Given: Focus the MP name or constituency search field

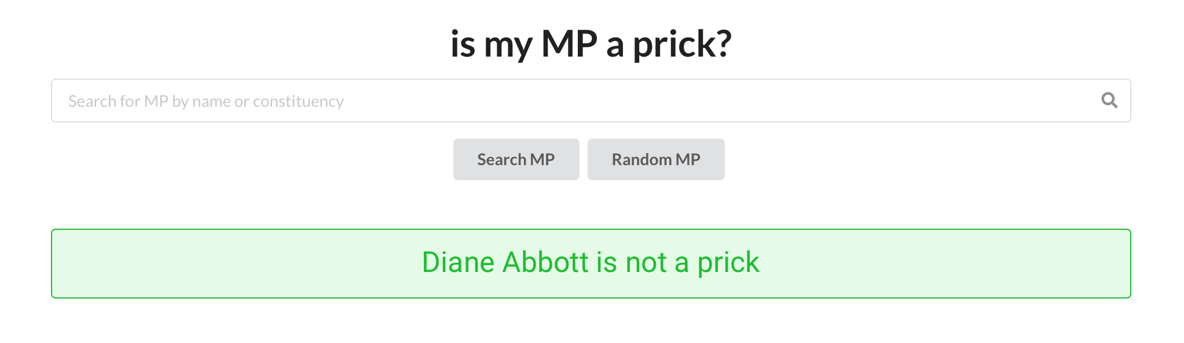Looking at the screenshot, I should point(591,100).
